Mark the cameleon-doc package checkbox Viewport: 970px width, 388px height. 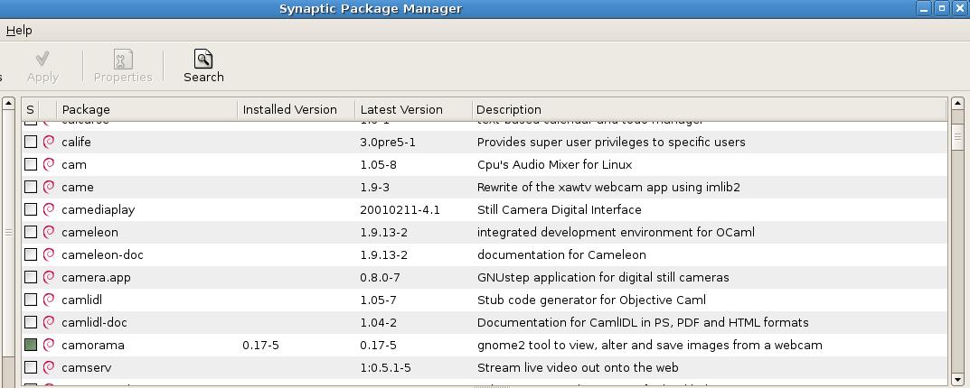(31, 254)
